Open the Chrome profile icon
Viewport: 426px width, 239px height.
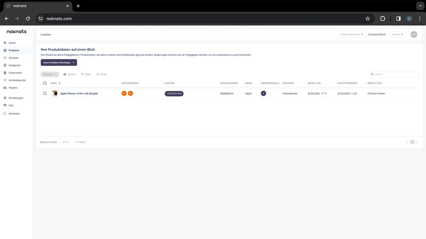pos(409,19)
